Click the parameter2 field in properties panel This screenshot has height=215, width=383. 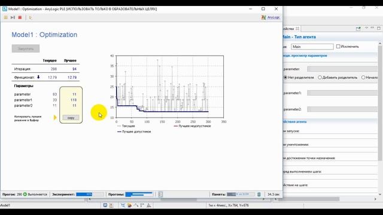coord(343,109)
